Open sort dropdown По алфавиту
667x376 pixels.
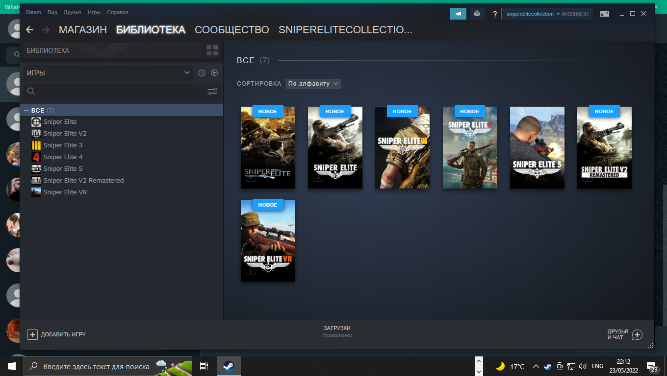click(x=313, y=84)
